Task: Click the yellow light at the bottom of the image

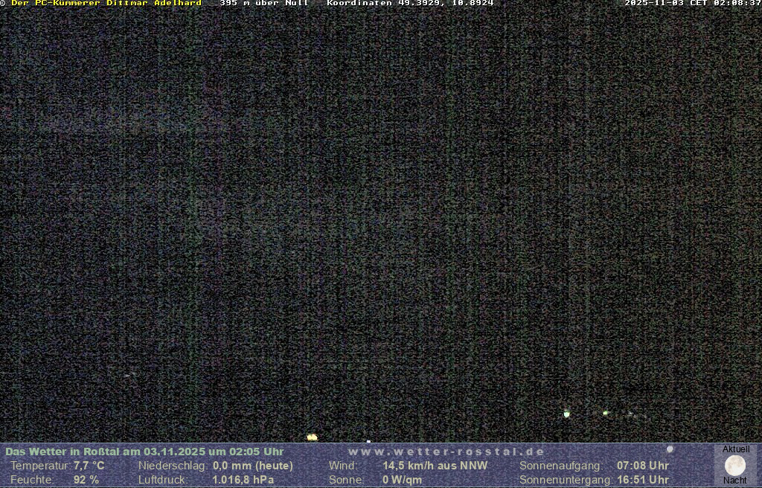Action: (x=312, y=437)
